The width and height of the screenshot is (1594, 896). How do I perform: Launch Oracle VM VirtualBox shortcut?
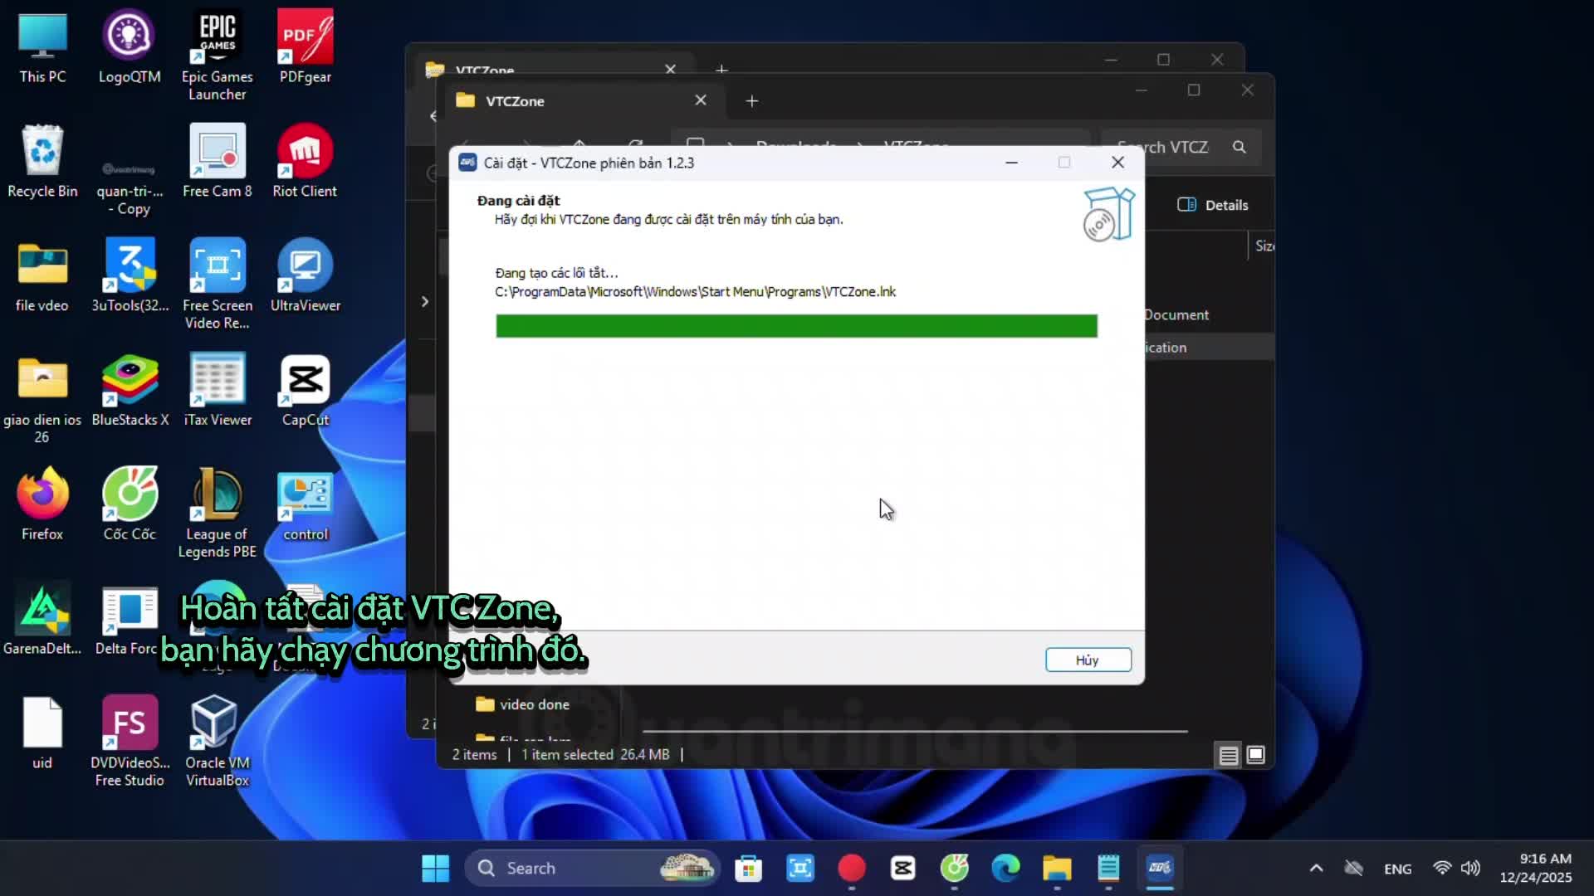(x=218, y=742)
